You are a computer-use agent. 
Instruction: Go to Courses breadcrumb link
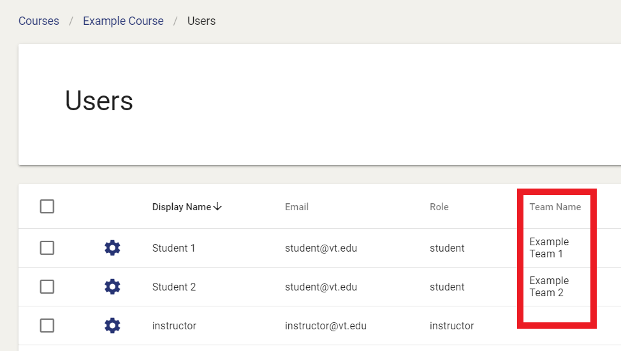point(39,21)
